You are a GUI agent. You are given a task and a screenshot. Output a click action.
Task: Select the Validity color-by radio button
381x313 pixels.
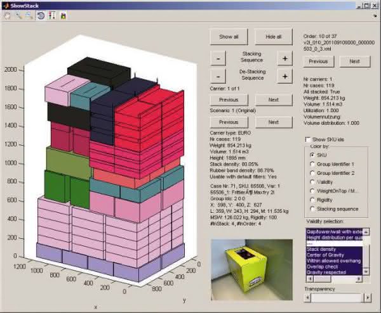point(312,182)
